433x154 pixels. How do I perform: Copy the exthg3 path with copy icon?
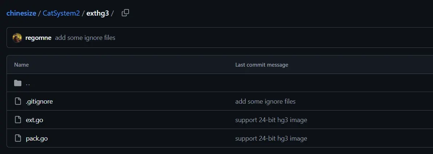125,13
